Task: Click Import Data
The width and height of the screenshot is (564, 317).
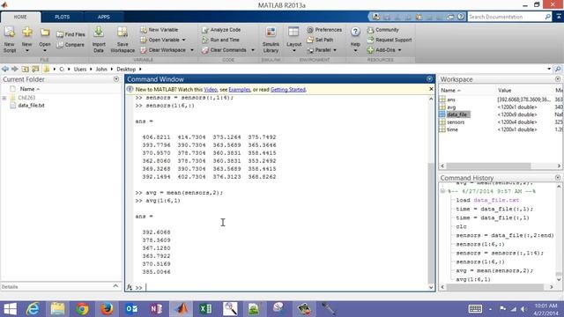Action: coord(99,40)
